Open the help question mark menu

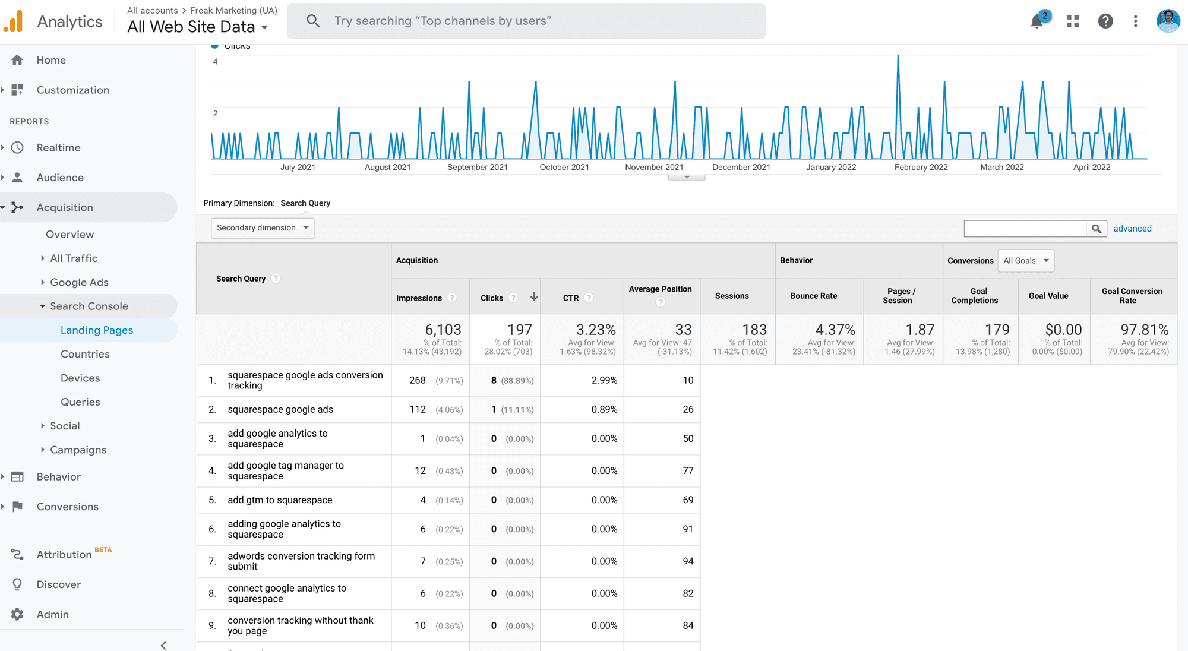1105,21
